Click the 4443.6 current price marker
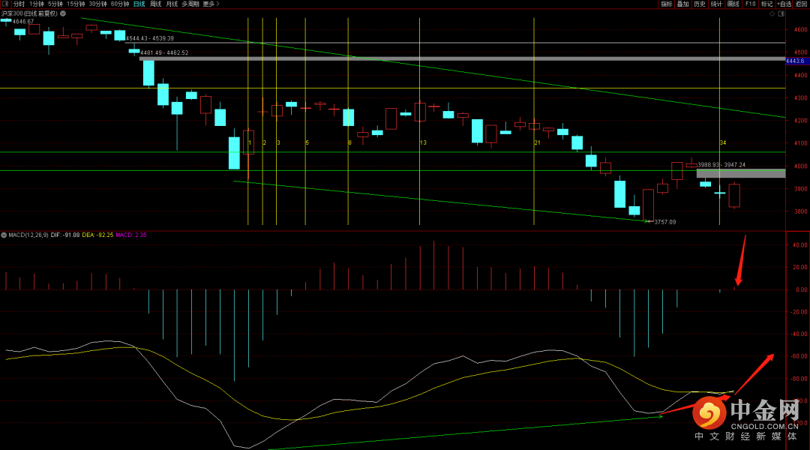 (x=794, y=61)
